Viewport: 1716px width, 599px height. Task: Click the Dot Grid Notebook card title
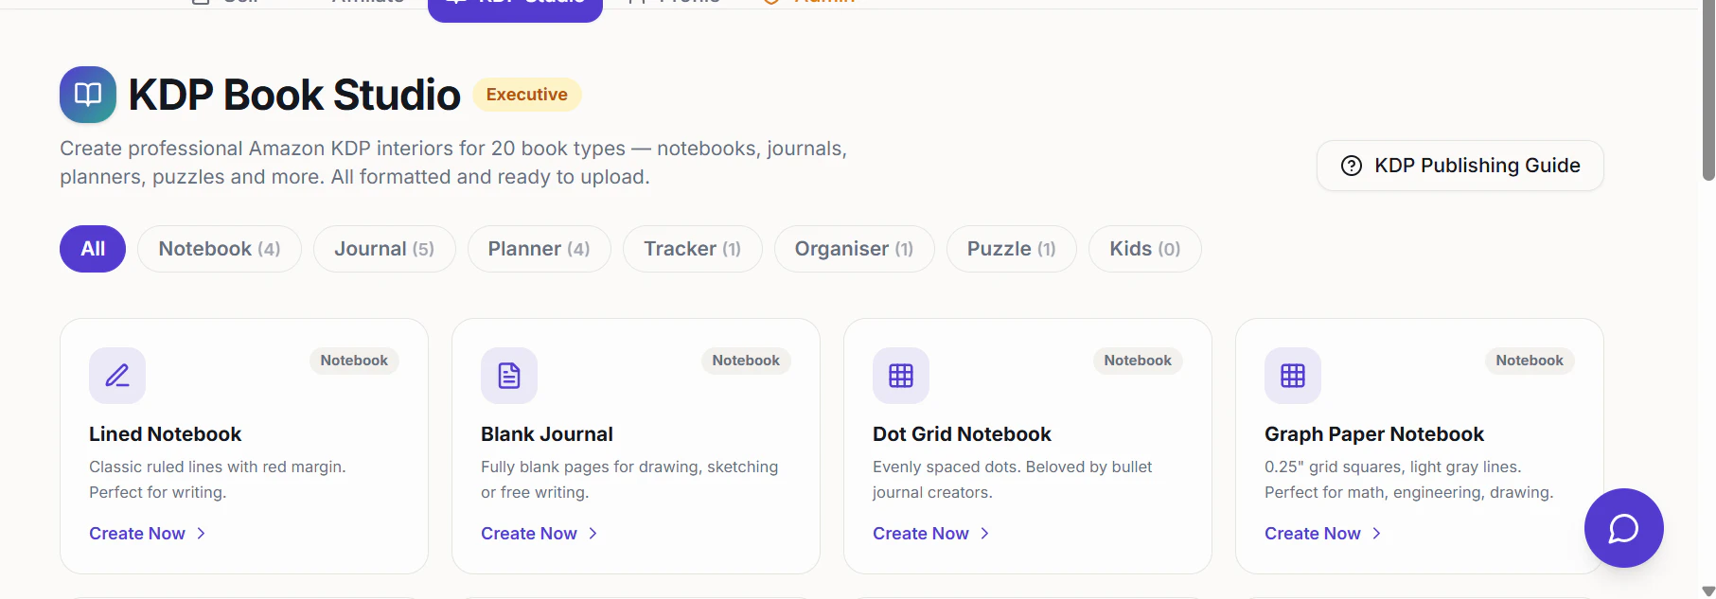point(962,434)
